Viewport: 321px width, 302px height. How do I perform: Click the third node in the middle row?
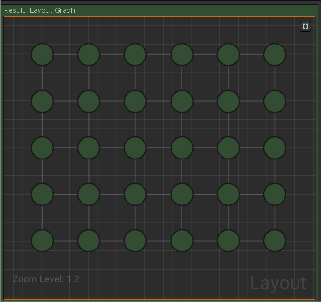(135, 148)
